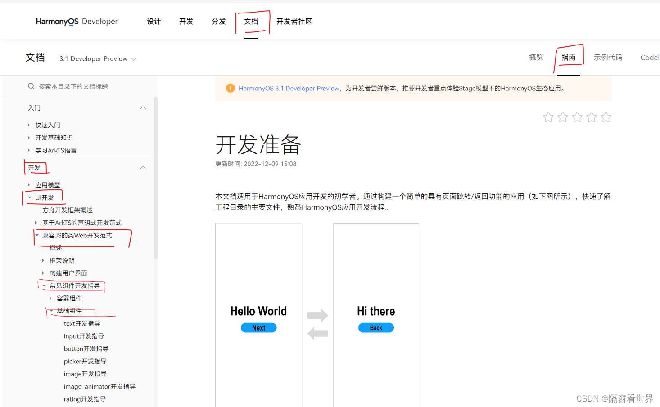This screenshot has height=407, width=660.
Task: Collapse the UI开发 tree node
Action: pyautogui.click(x=29, y=197)
